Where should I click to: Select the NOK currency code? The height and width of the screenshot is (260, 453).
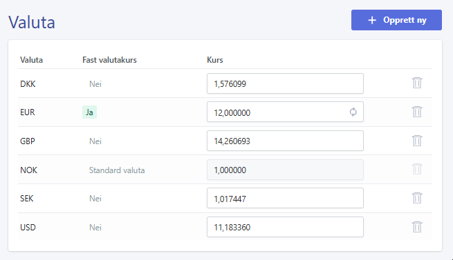(x=28, y=170)
